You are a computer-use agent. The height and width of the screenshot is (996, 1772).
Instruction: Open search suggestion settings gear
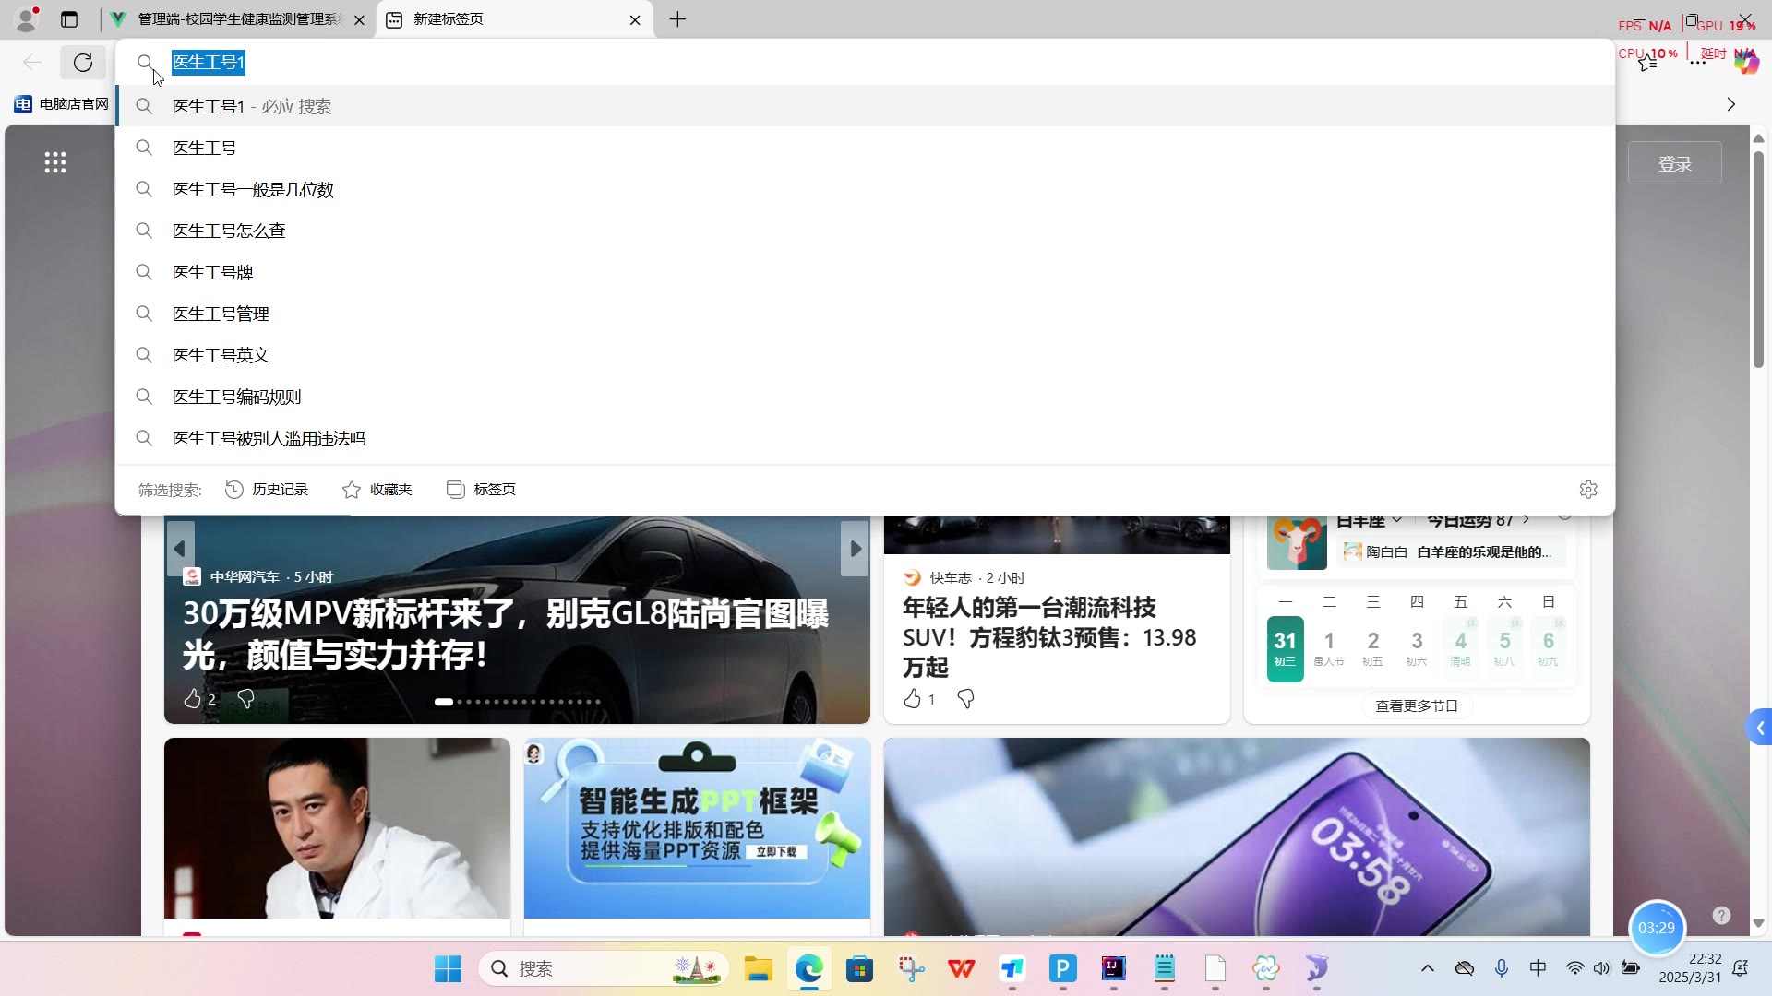pyautogui.click(x=1587, y=490)
